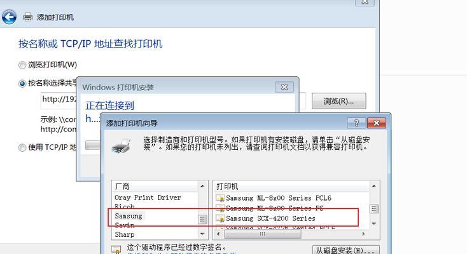Click the help question mark button in wizard

coord(356,123)
